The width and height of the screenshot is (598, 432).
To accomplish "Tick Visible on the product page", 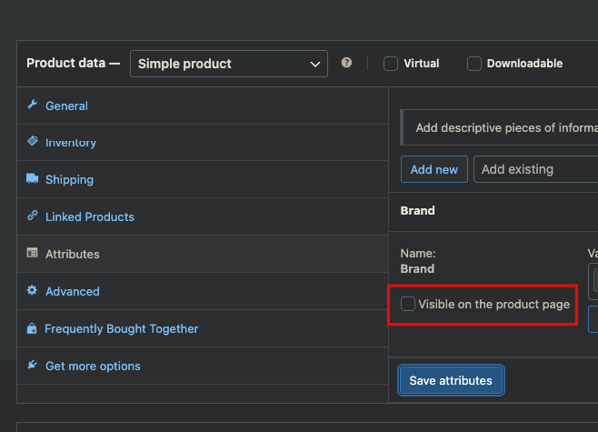I will pos(408,304).
